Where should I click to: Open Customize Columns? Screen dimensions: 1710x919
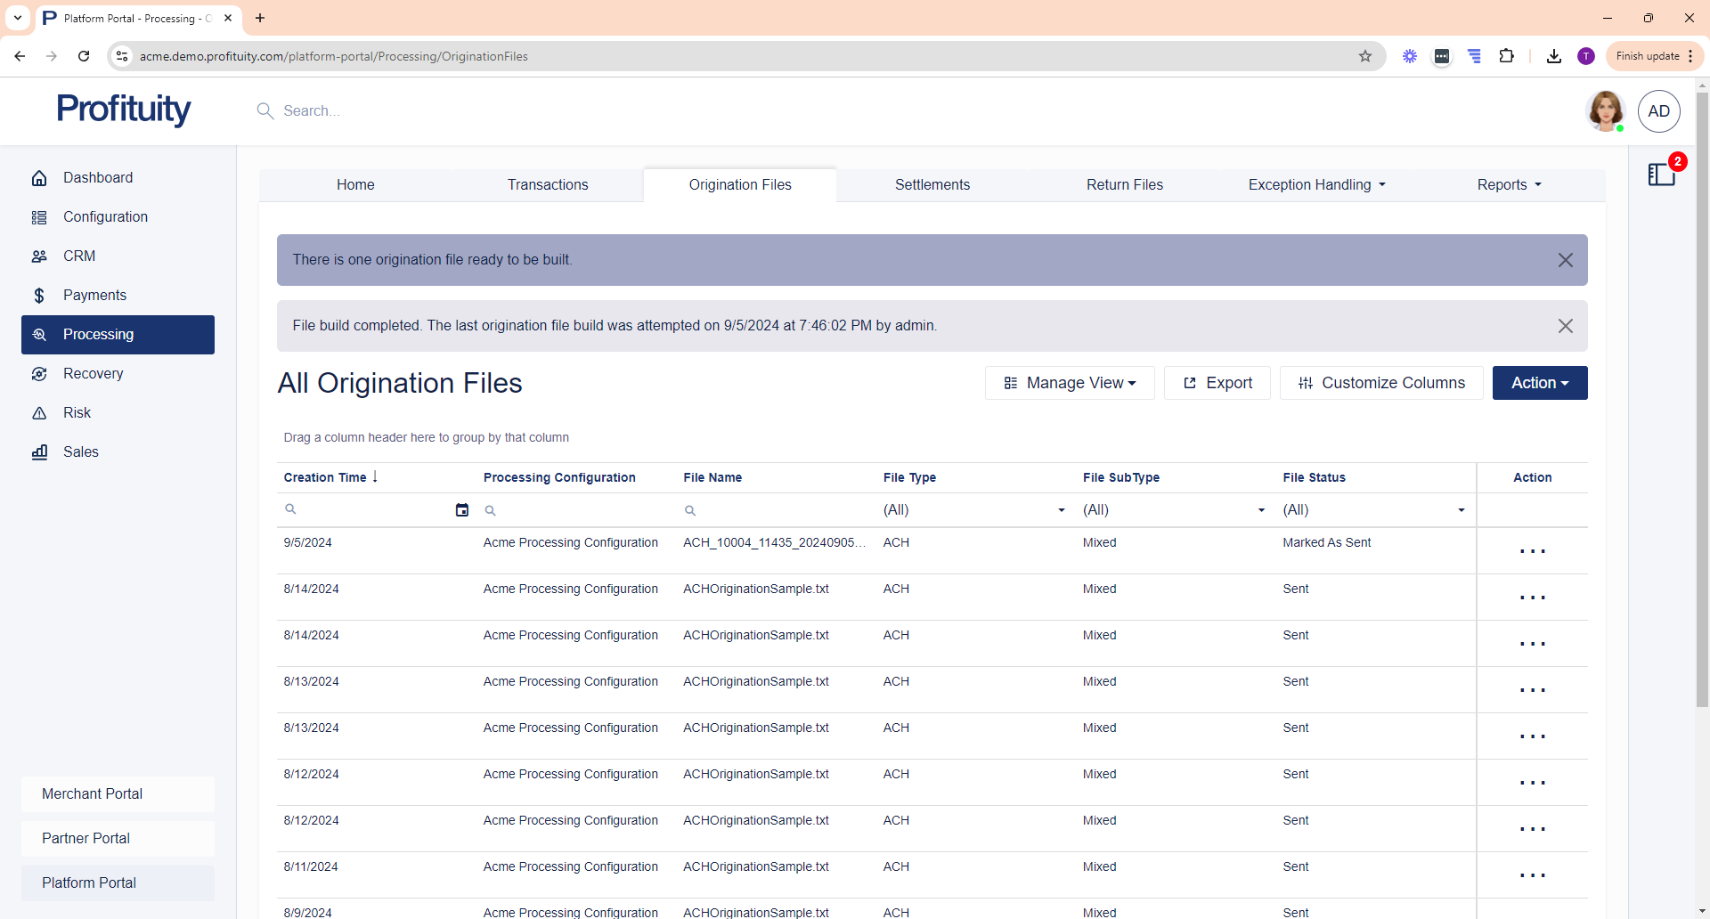(x=1381, y=383)
